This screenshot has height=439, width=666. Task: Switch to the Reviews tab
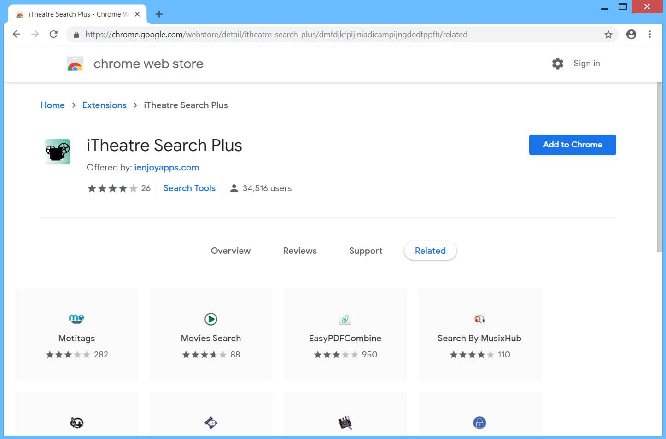(300, 251)
